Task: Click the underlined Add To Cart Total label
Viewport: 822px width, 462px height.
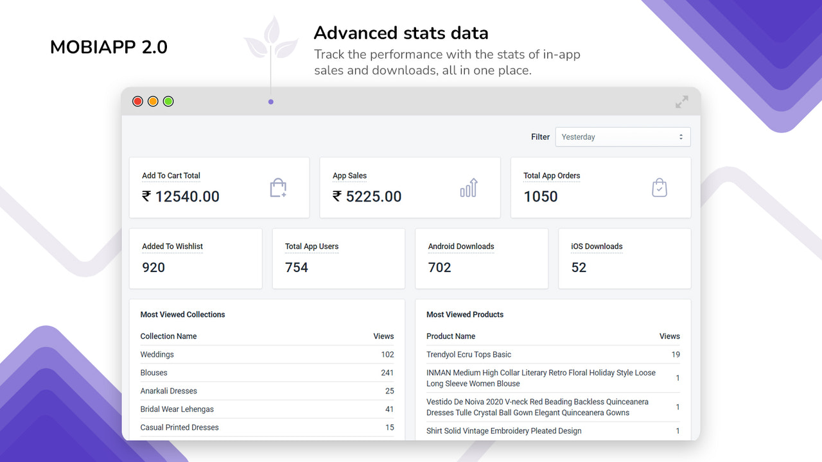Action: coord(171,175)
